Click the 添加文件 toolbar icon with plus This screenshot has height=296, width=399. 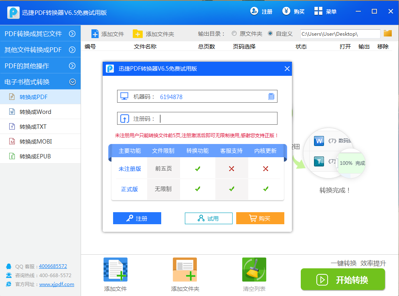[95, 34]
